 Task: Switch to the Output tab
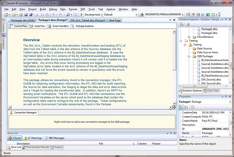(x=57, y=147)
